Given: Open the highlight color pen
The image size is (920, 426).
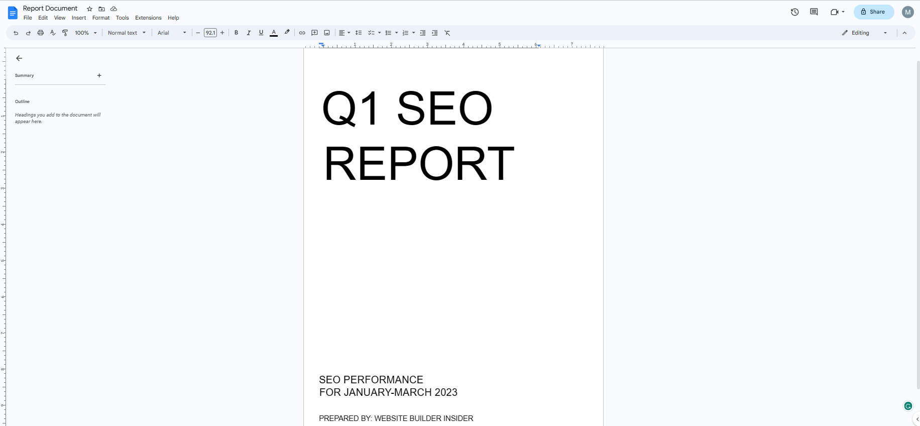Looking at the screenshot, I should tap(287, 33).
